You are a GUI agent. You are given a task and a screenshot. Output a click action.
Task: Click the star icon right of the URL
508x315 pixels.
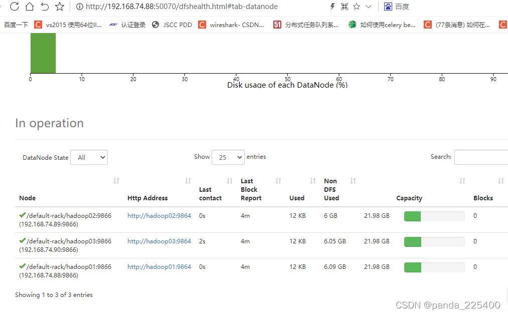(x=357, y=7)
